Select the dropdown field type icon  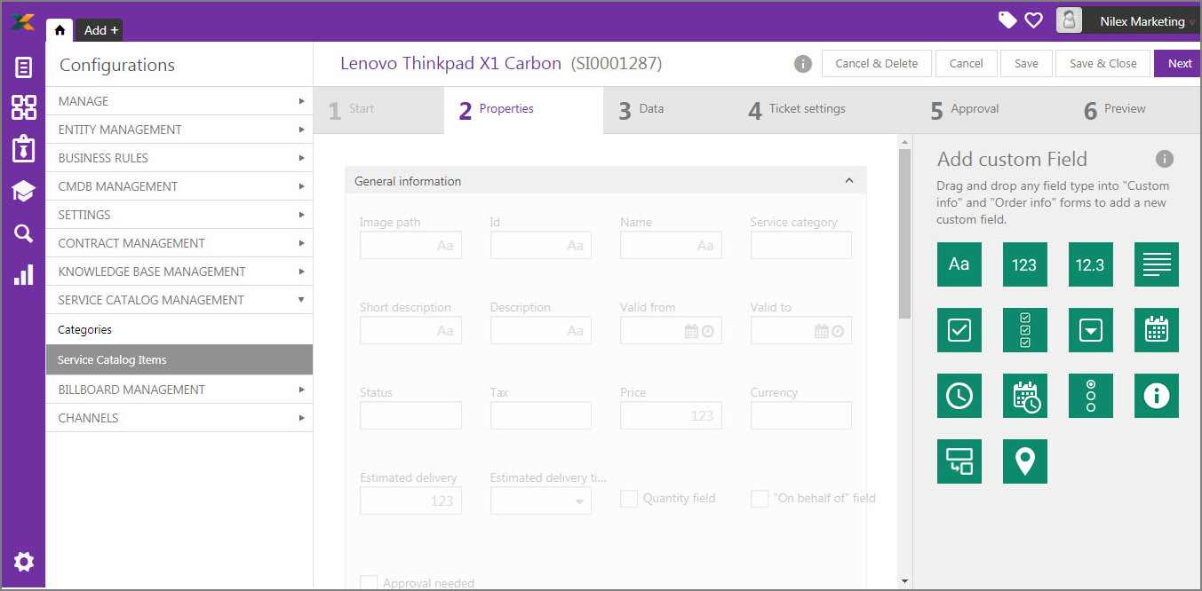1091,330
